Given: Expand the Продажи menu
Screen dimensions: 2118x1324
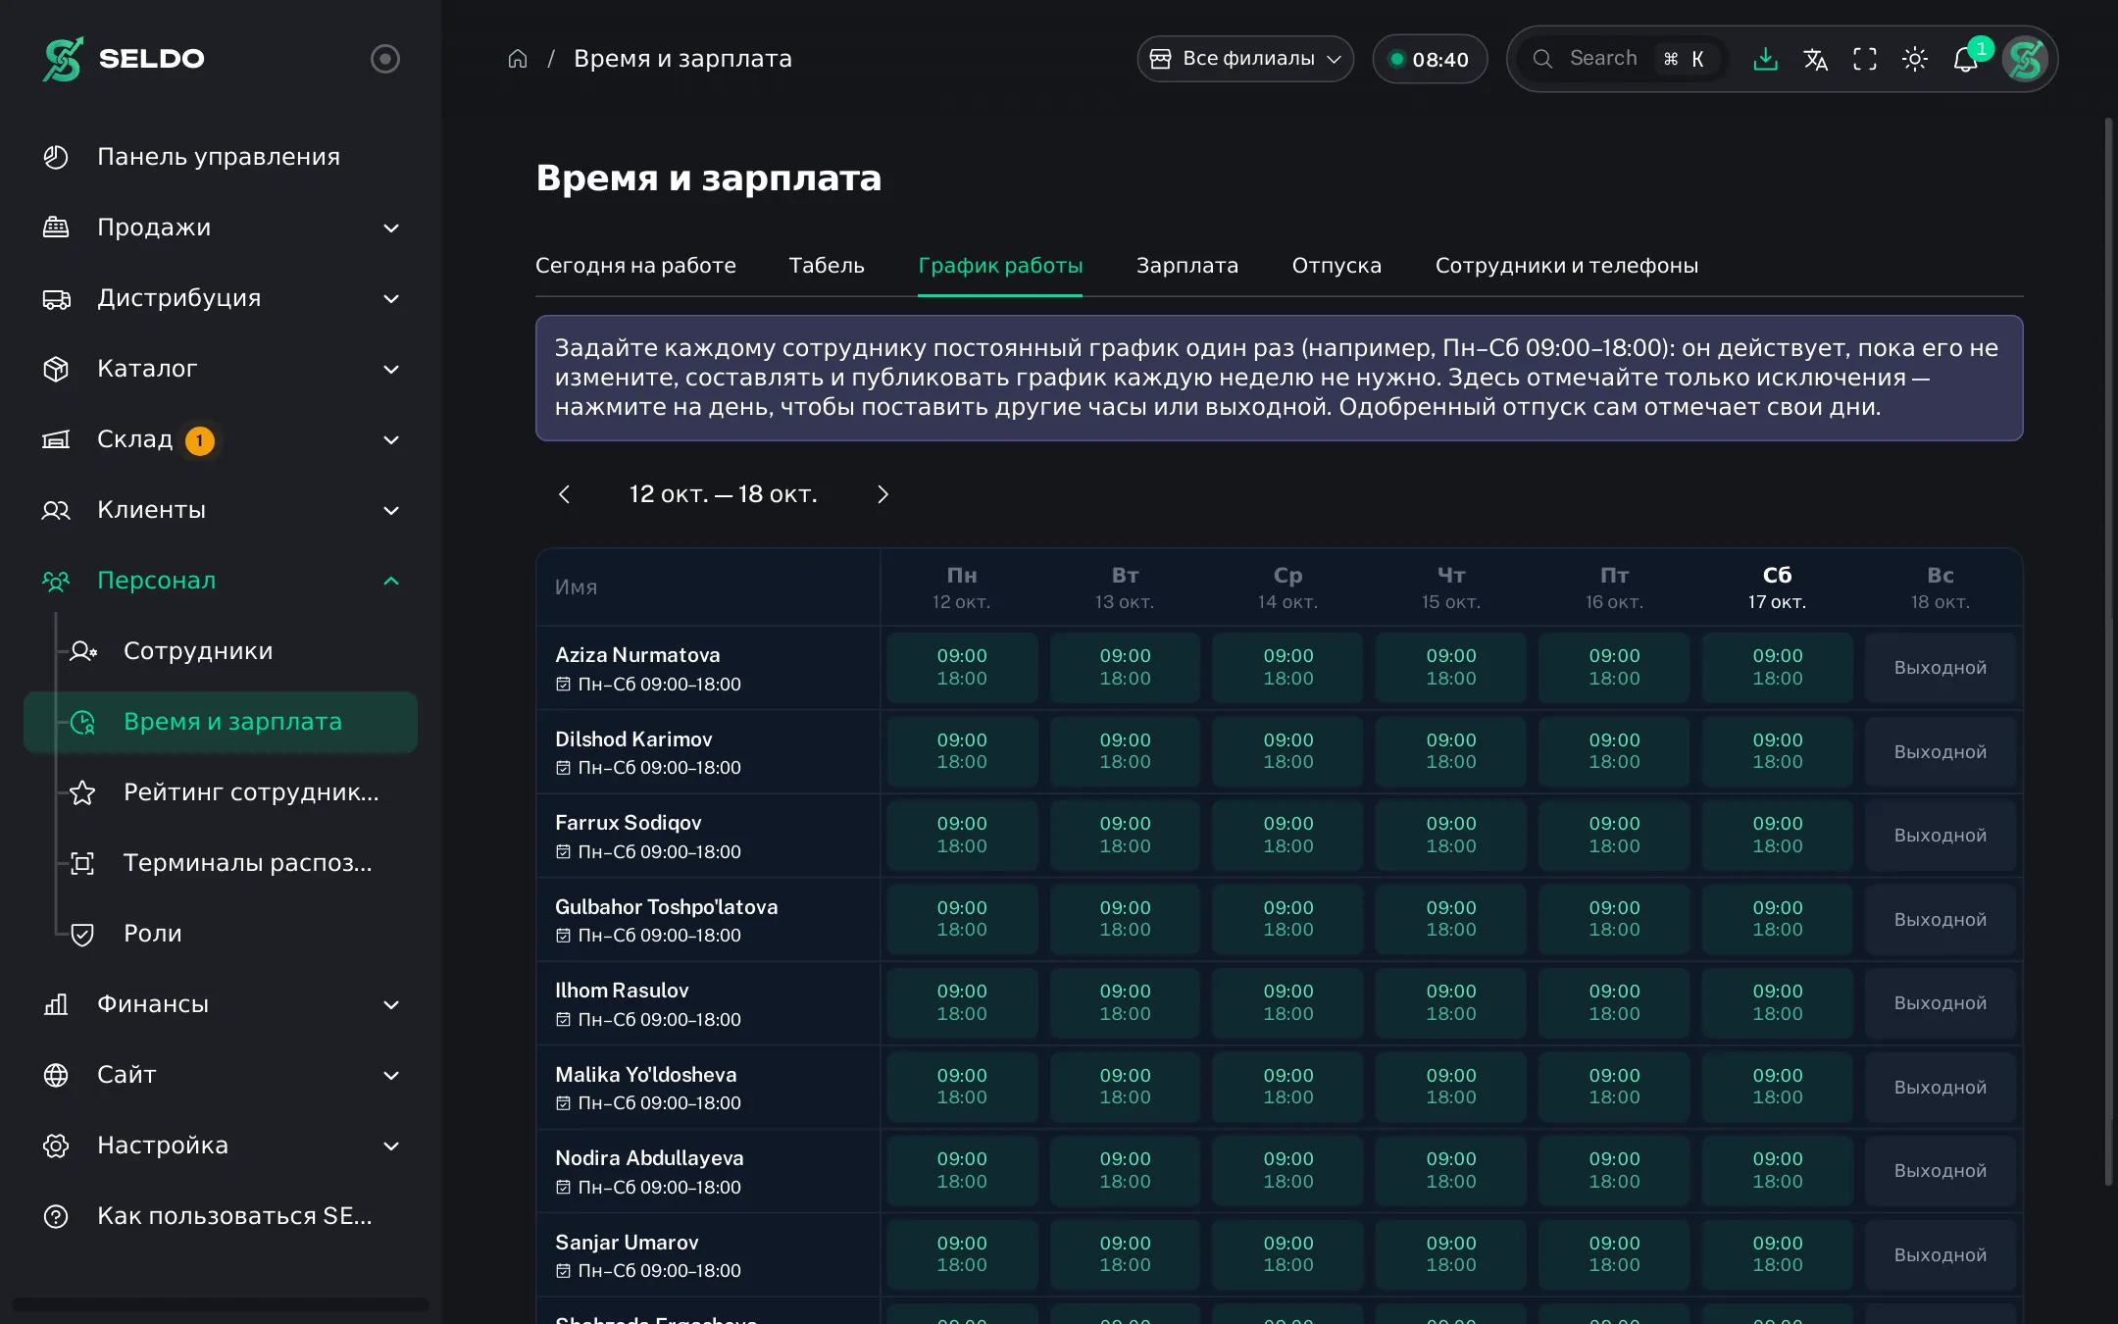Looking at the screenshot, I should click(221, 228).
